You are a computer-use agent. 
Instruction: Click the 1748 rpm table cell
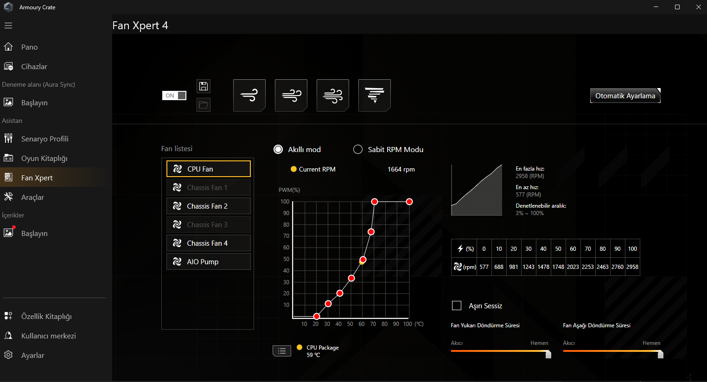tap(558, 267)
